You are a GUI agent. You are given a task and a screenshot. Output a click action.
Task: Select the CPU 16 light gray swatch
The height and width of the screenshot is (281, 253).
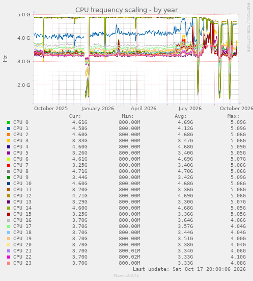tap(9, 220)
